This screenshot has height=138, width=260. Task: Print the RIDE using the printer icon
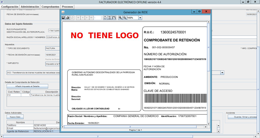click(x=67, y=18)
